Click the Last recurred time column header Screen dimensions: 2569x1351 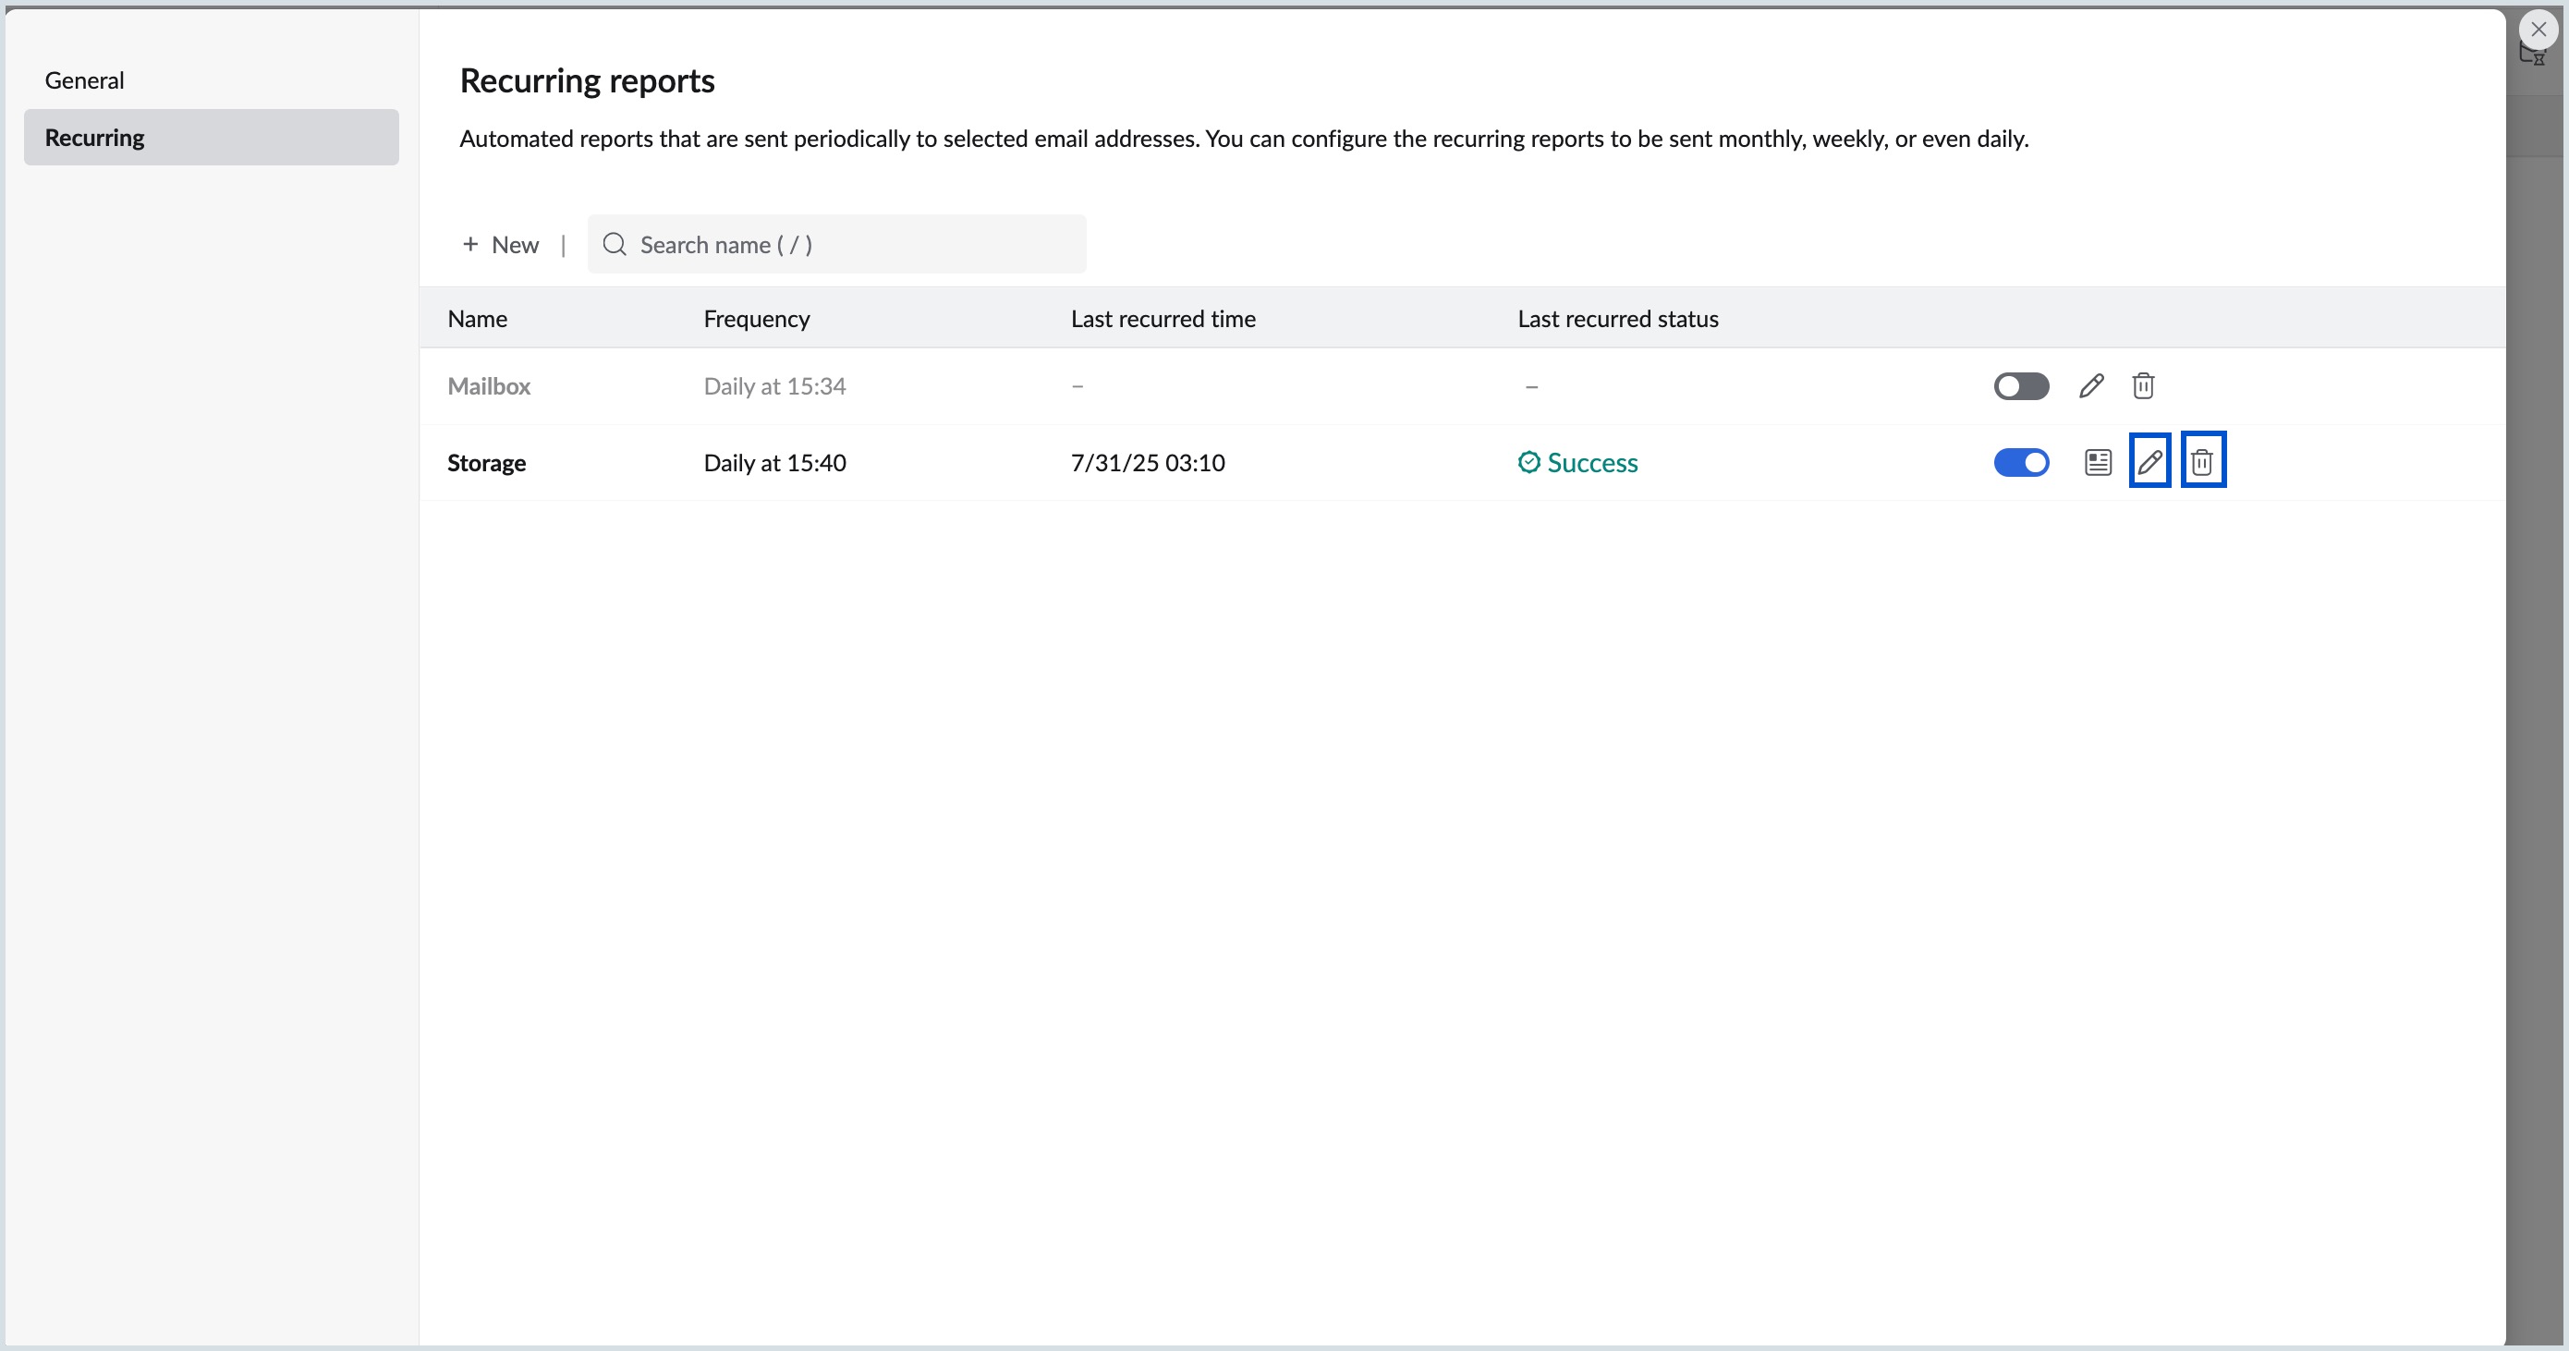1163,318
